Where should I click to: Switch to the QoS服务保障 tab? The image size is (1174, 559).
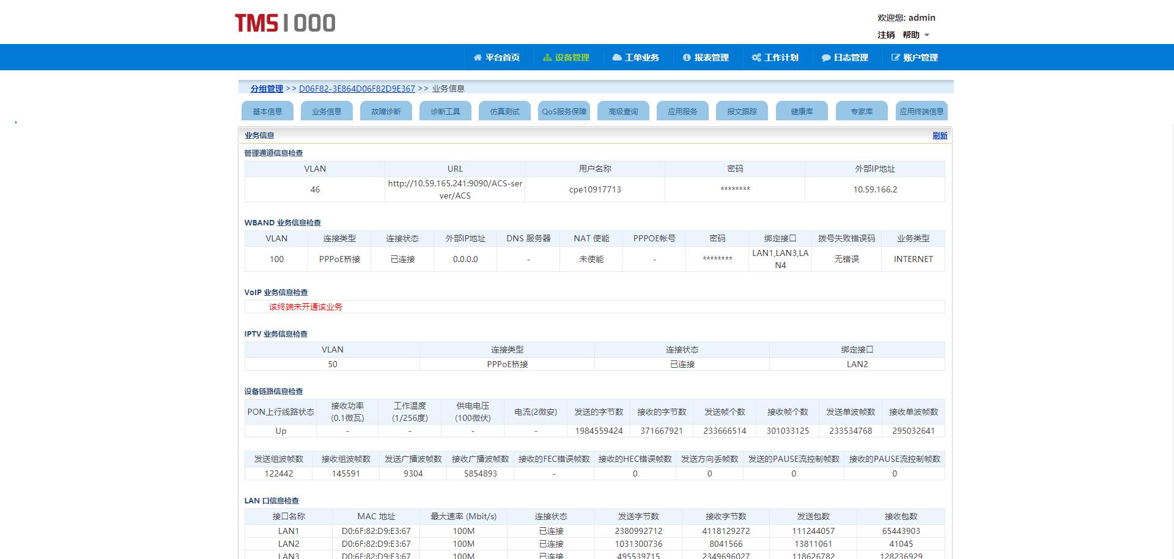pos(564,111)
